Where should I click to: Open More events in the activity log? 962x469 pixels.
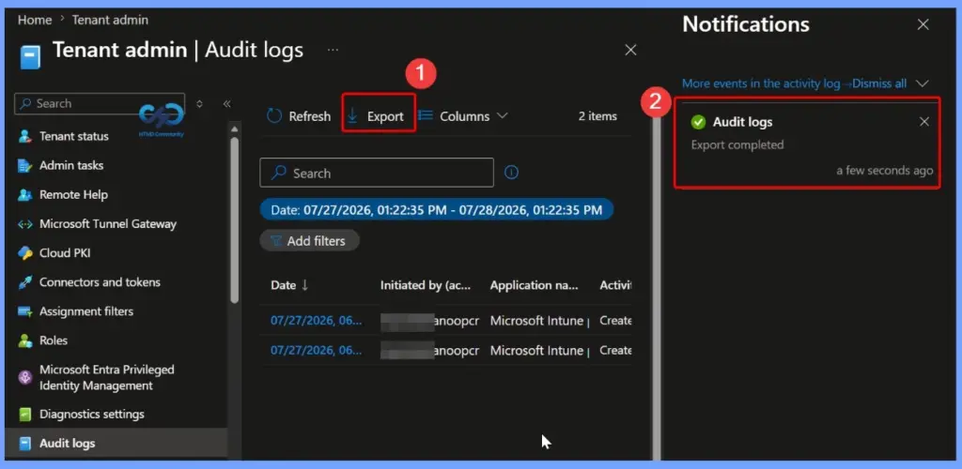point(761,83)
